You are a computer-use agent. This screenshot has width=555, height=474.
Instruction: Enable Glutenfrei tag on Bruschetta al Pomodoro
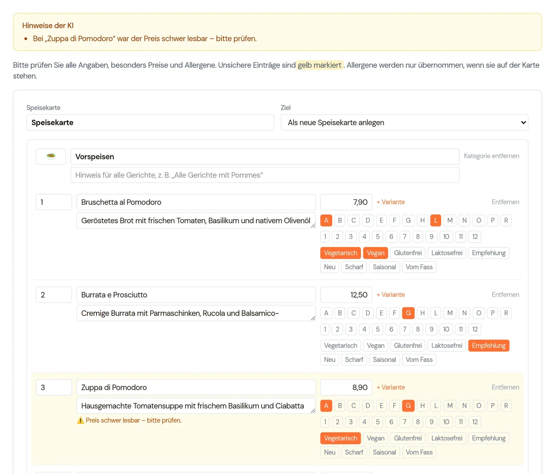(408, 253)
